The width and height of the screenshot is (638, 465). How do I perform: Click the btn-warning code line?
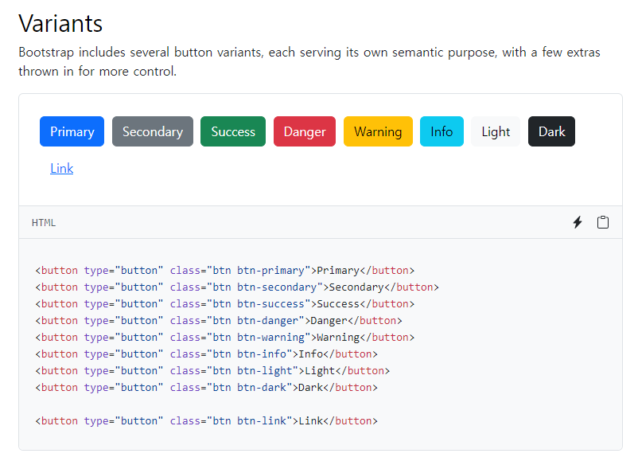[x=225, y=337]
